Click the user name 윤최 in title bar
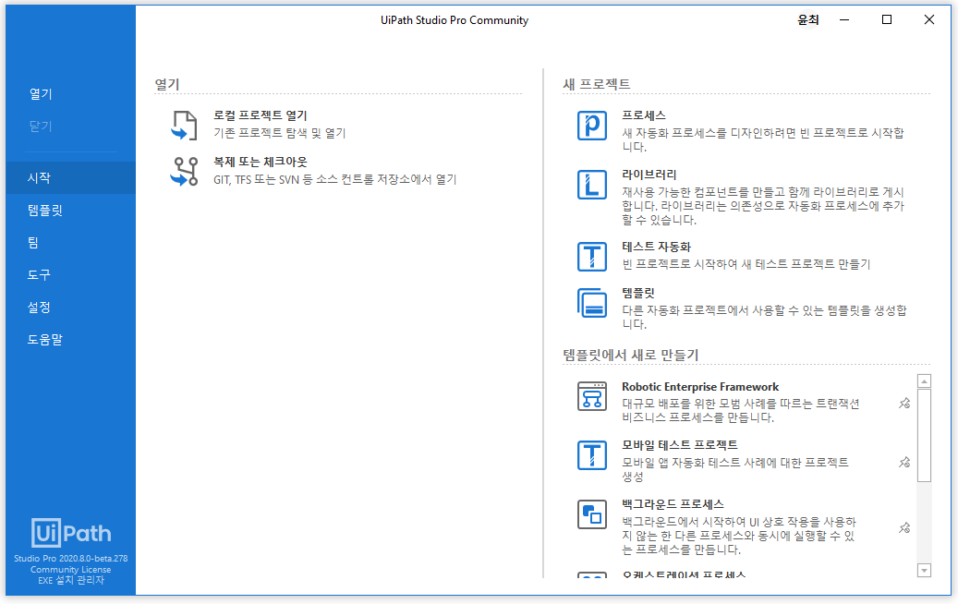The height and width of the screenshot is (604, 958). point(807,20)
